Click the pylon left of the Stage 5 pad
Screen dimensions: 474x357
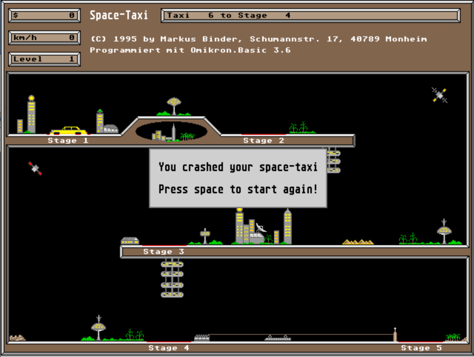tap(395, 334)
